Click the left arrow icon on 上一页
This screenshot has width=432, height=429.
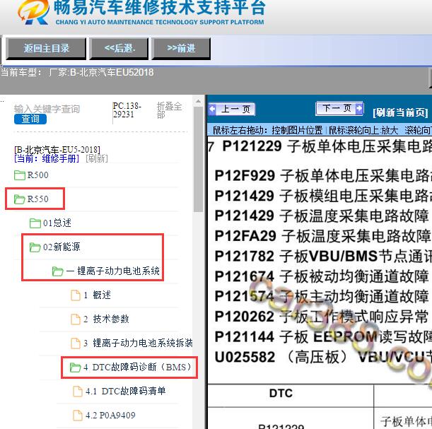[212, 109]
